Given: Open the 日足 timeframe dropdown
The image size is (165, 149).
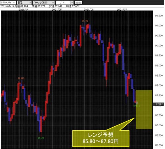Looking at the screenshot, I should [24, 3].
